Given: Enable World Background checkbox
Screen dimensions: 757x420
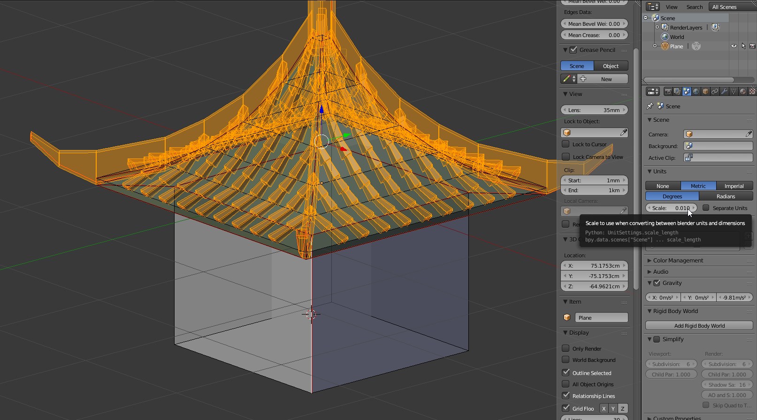Looking at the screenshot, I should point(566,360).
